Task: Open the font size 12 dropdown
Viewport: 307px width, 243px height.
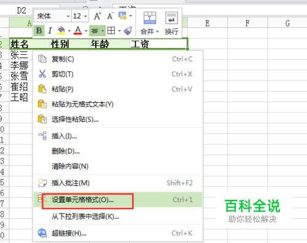Action: [x=85, y=16]
